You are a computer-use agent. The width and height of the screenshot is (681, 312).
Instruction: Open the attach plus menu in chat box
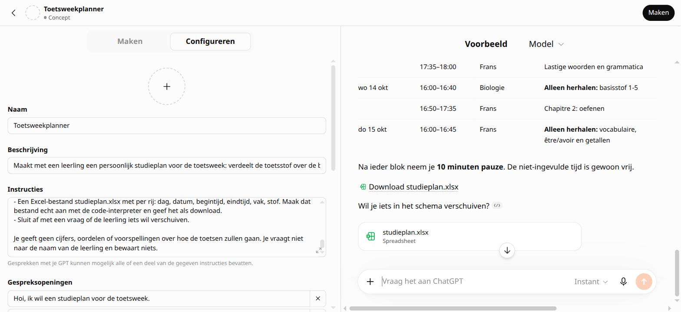(370, 282)
